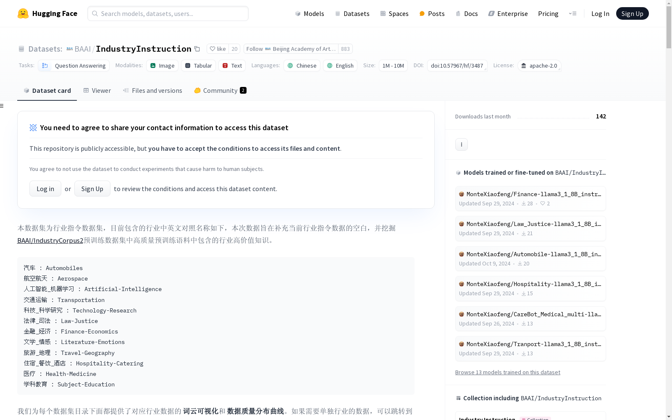Click the Datasets: breadcrumb label
The height and width of the screenshot is (420, 672).
click(x=45, y=49)
